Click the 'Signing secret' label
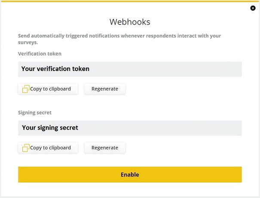 coord(35,113)
